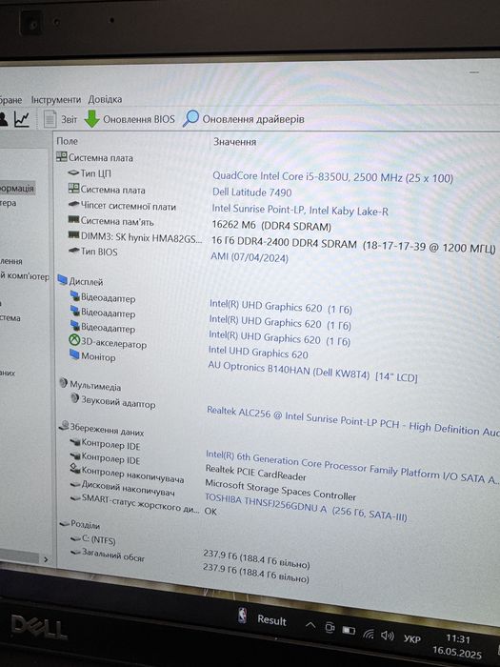Click the 3D-акселератор Xbox icon
Image resolution: width=500 pixels, height=667 pixels.
[x=74, y=340]
